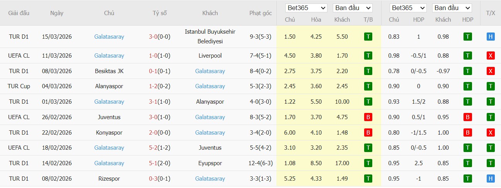
Task: Open the first Ban đầu odds dropdown
Action: point(353,8)
